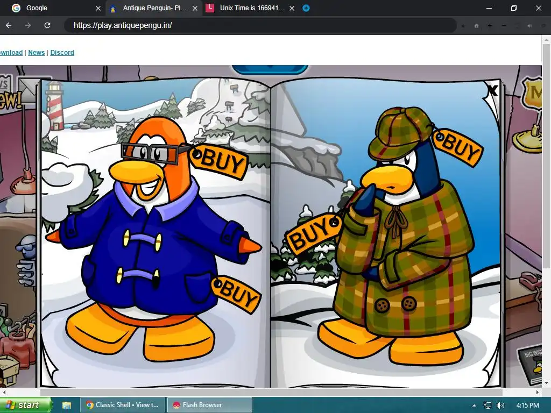The image size is (551, 413).
Task: Click the bookmark star icon
Action: click(463, 26)
